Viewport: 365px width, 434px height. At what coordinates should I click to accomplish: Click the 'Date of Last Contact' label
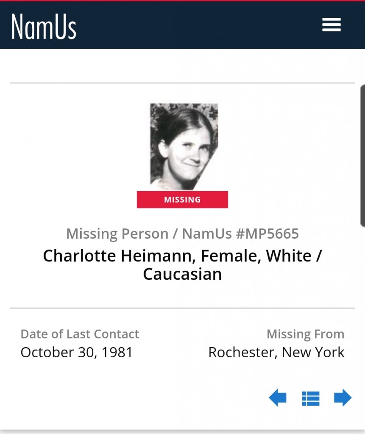point(80,334)
